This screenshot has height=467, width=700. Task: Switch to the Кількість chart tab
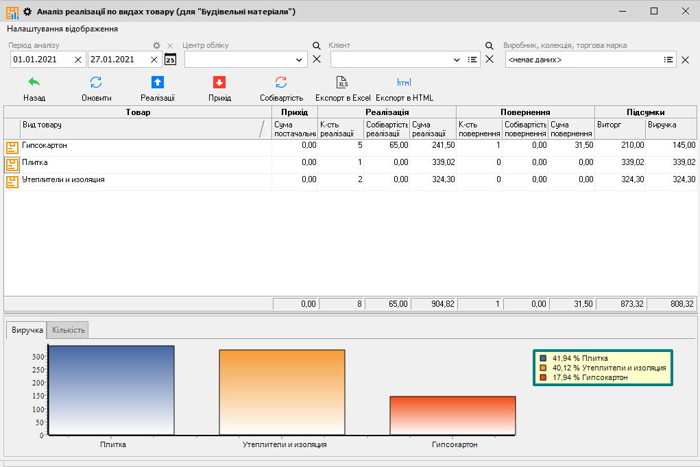point(69,330)
